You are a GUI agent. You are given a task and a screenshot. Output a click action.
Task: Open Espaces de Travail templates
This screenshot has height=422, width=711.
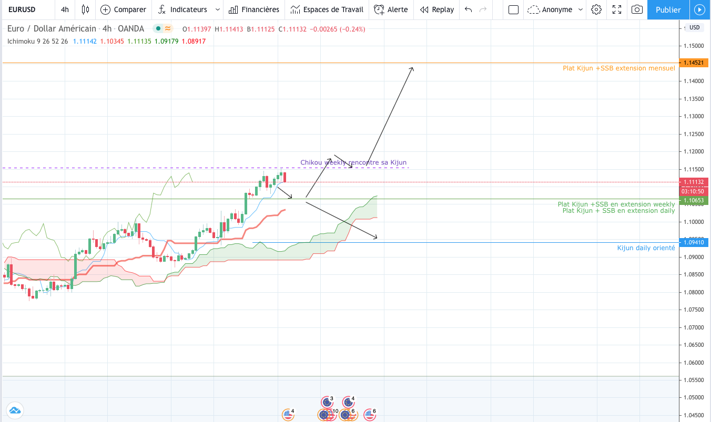click(327, 9)
